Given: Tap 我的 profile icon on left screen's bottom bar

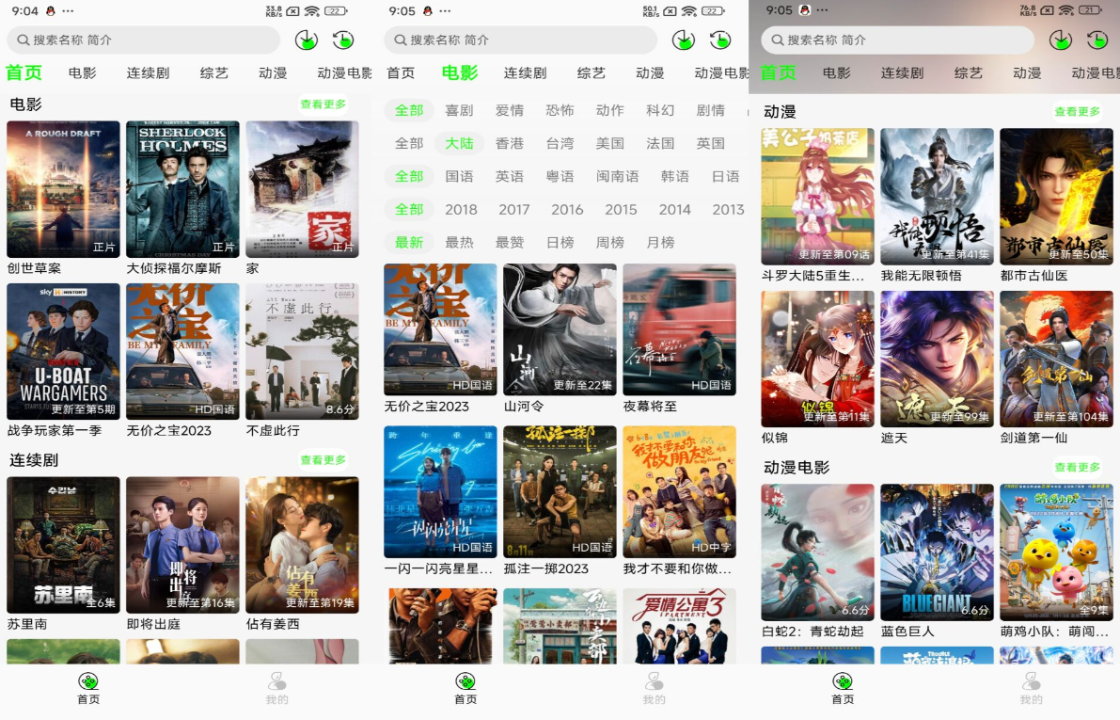Looking at the screenshot, I should point(276,687).
